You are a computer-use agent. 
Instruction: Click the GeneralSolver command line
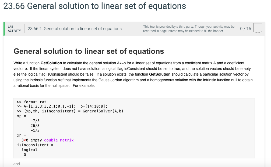[70, 111]
